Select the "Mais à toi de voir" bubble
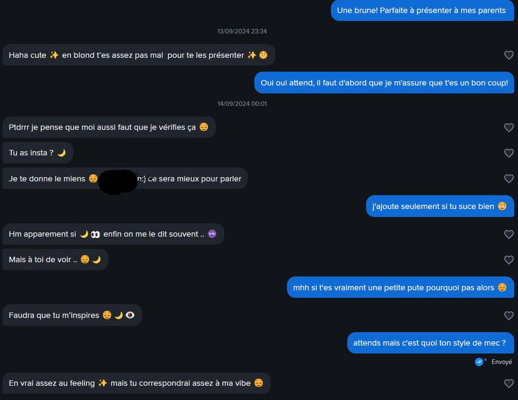Viewport: 518px width, 400px height. pyautogui.click(x=55, y=260)
